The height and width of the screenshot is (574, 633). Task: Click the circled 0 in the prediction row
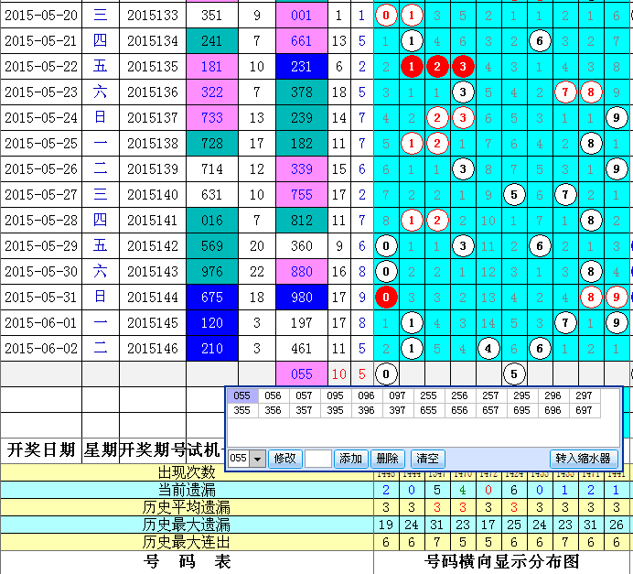pyautogui.click(x=387, y=374)
